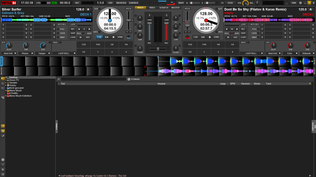Open Deck 1 Flanger effect dropdown
Viewport: 316px width, 177px height.
tap(43, 53)
